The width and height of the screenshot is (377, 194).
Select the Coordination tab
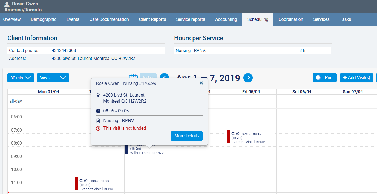pyautogui.click(x=291, y=19)
